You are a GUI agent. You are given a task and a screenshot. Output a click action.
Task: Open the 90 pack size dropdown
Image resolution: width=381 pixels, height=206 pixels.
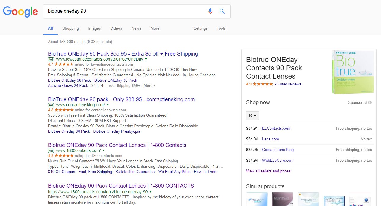252,116
